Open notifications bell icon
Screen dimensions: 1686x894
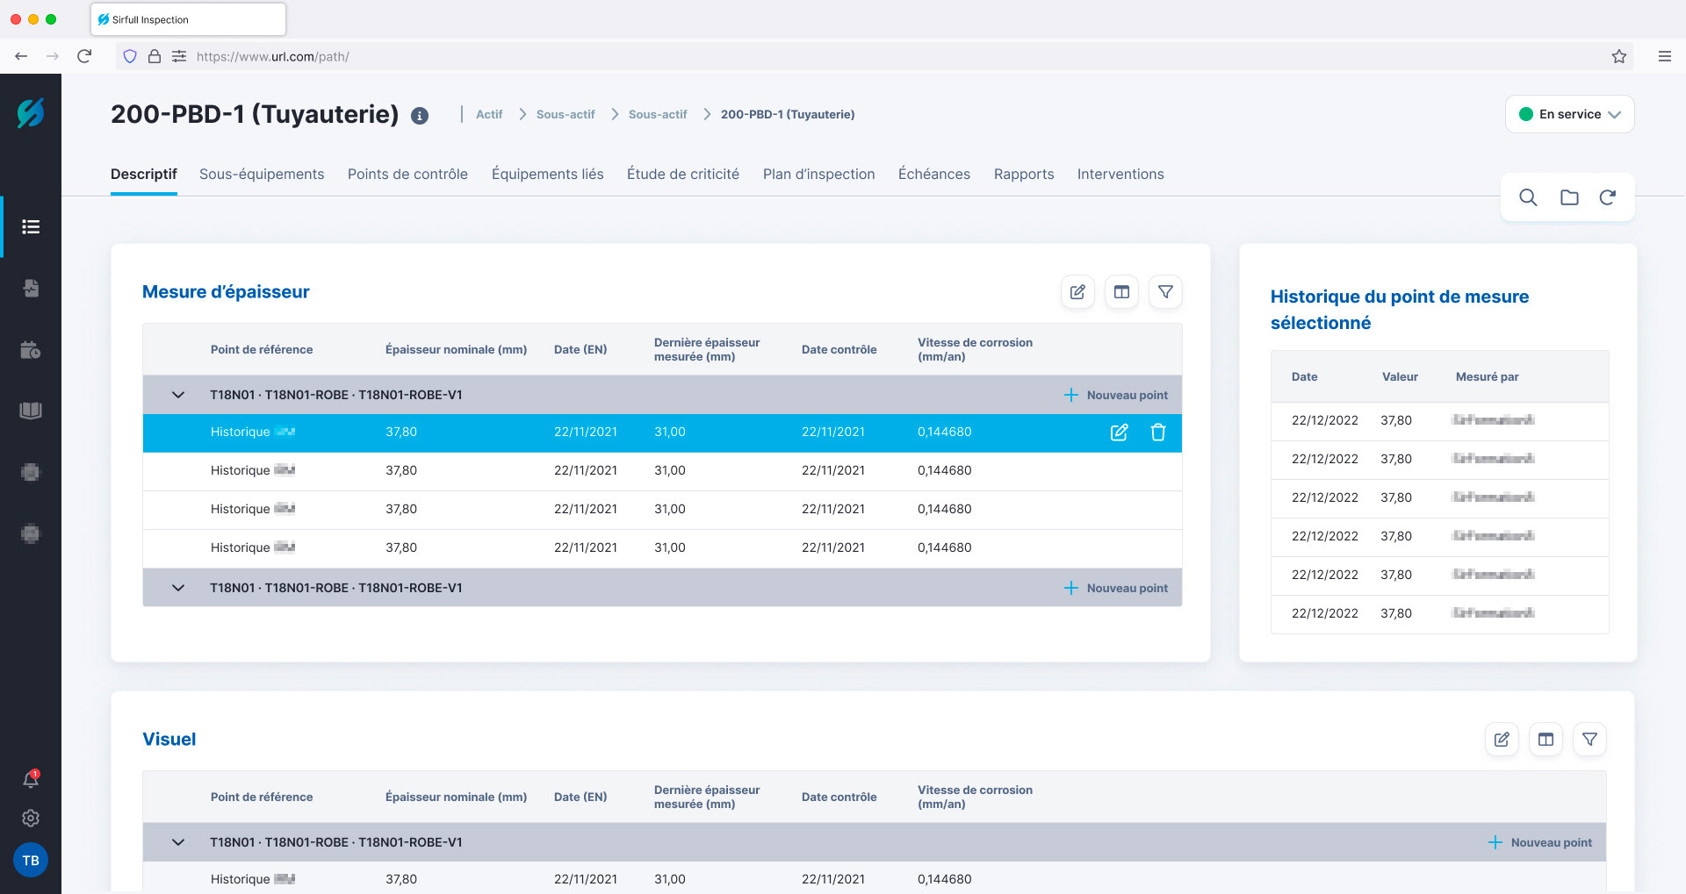click(31, 778)
